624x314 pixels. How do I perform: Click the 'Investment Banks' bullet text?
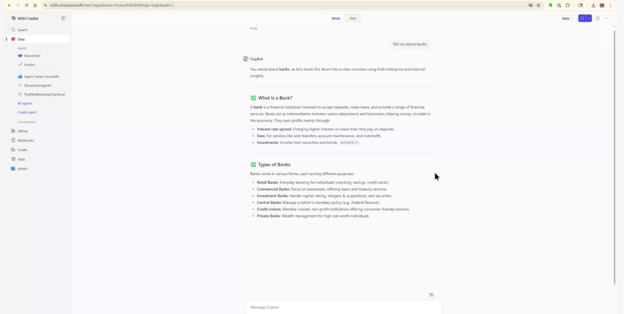coord(324,196)
